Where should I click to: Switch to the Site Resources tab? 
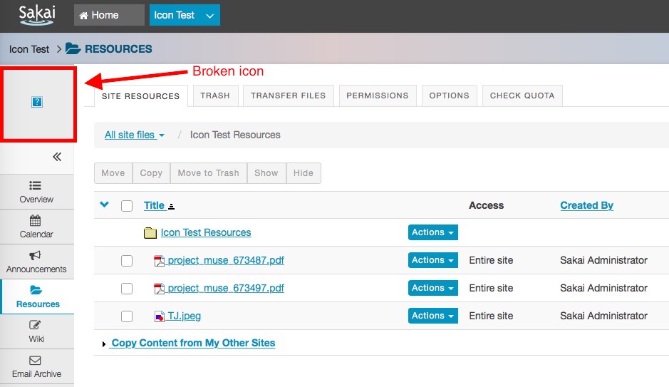141,96
